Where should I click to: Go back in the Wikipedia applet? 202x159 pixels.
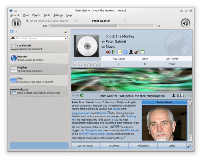point(74,95)
